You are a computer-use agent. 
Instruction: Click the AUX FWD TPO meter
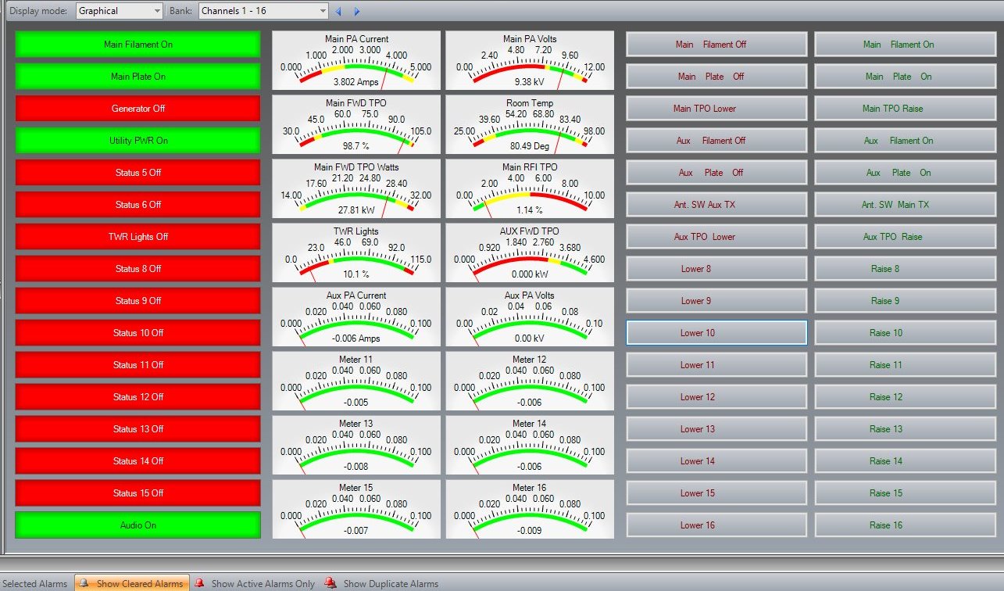click(x=530, y=253)
